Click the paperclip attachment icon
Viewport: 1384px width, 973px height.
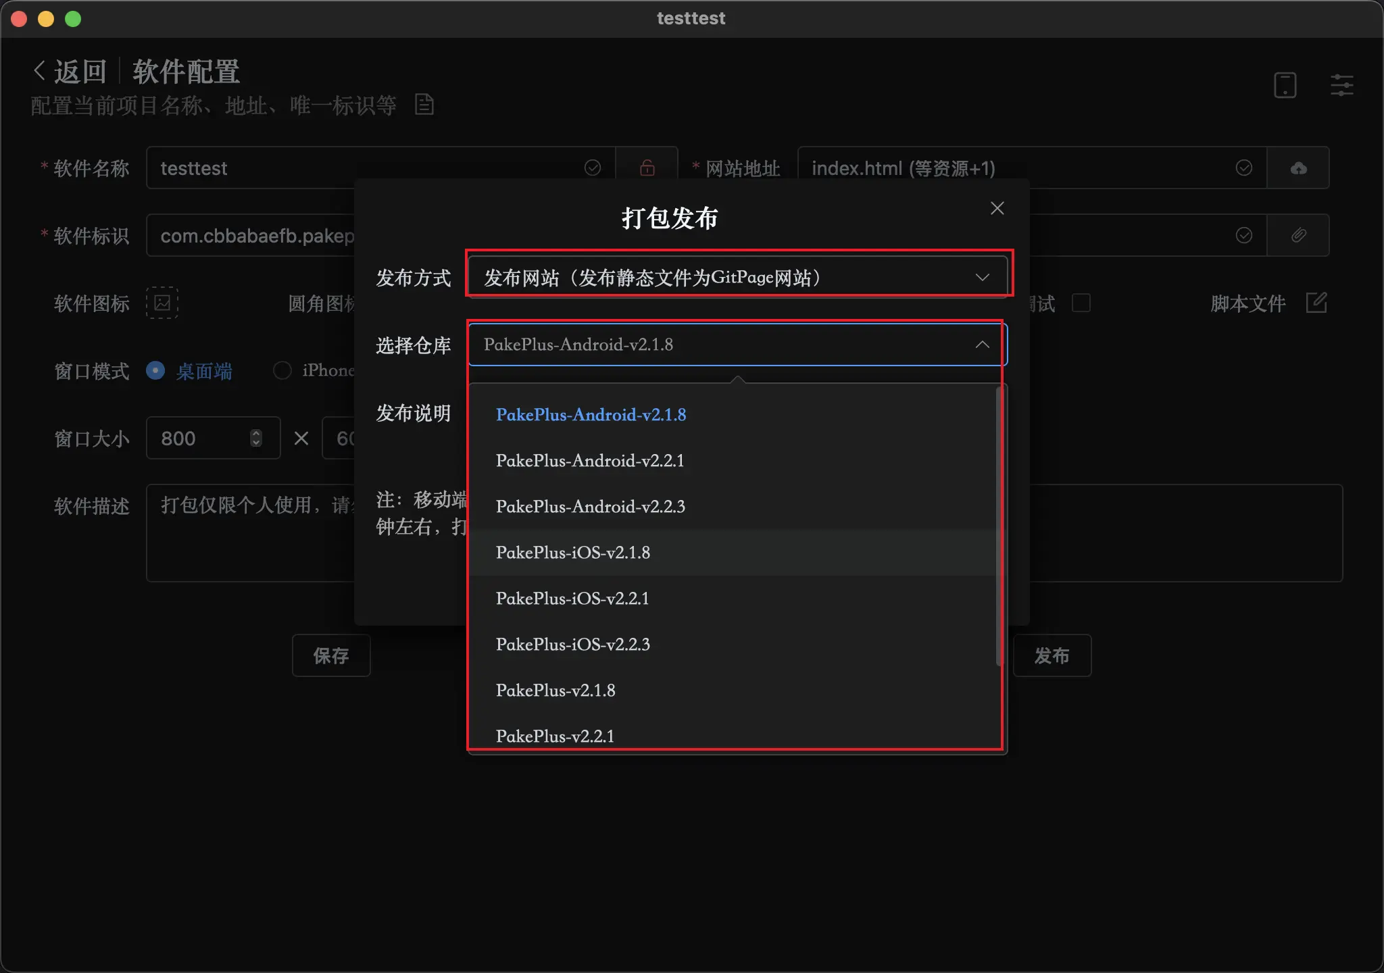coord(1298,235)
